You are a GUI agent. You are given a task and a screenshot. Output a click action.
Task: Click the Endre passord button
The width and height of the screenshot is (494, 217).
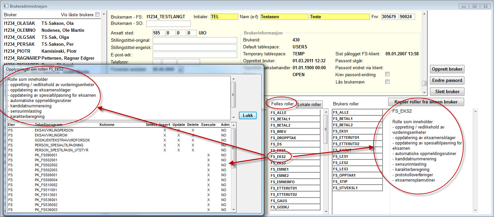(447, 81)
